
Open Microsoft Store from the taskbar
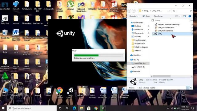click(89, 108)
